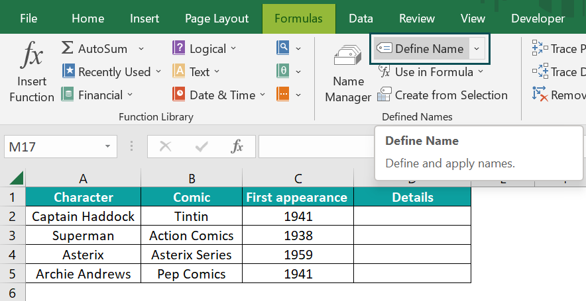Select row 5 header

[x=13, y=274]
